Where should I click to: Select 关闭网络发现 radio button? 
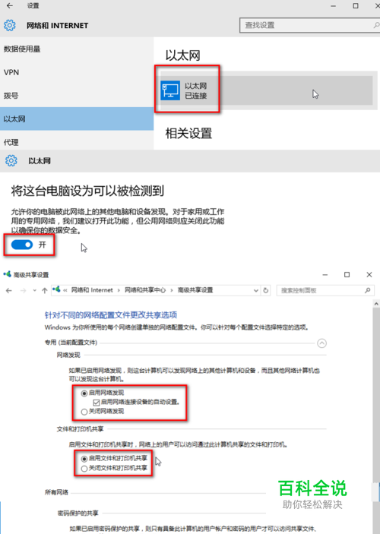pos(84,412)
